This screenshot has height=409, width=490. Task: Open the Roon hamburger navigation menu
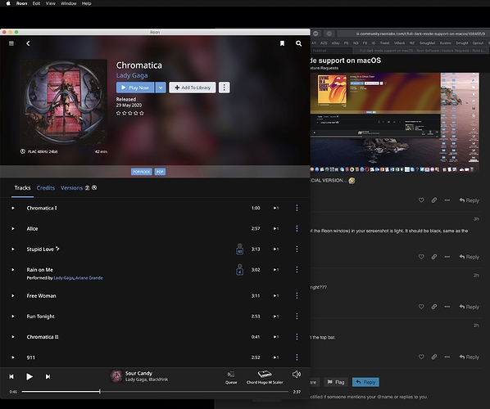click(x=11, y=43)
